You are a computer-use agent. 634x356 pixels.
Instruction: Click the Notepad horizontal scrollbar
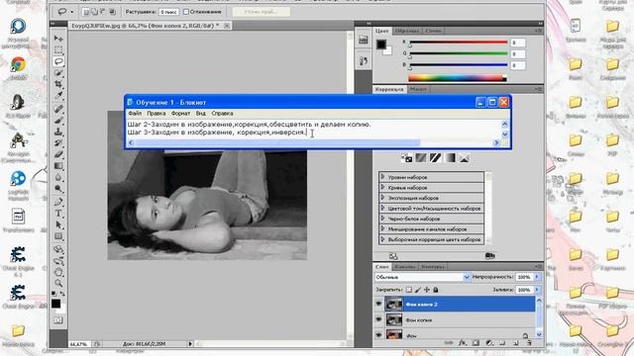point(313,142)
